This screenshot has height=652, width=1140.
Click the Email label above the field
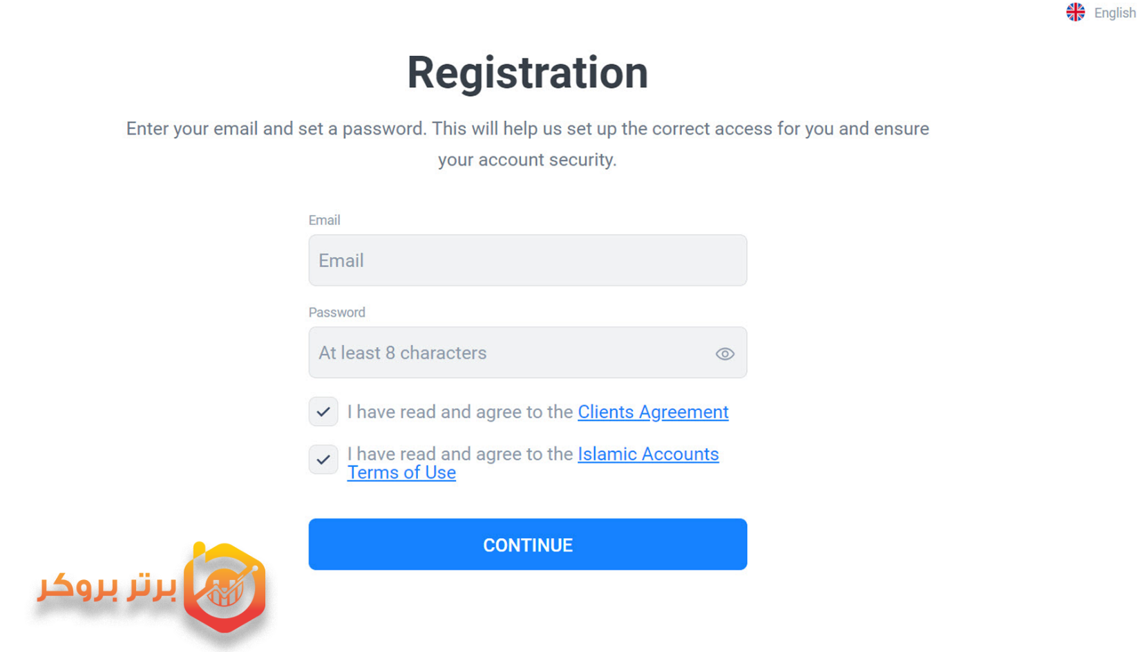pyautogui.click(x=324, y=220)
